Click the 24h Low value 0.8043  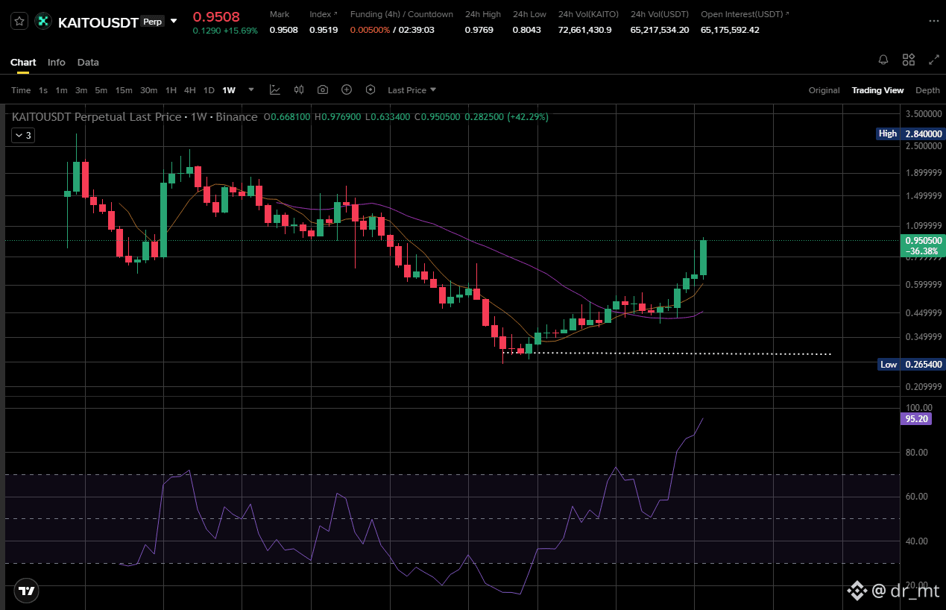pos(527,30)
